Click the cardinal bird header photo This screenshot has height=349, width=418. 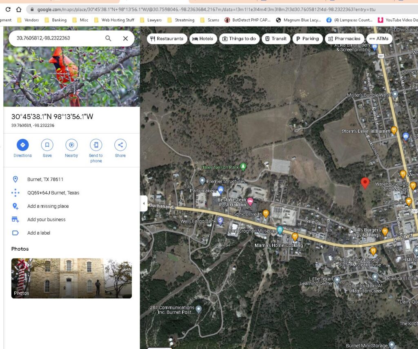click(x=71, y=76)
